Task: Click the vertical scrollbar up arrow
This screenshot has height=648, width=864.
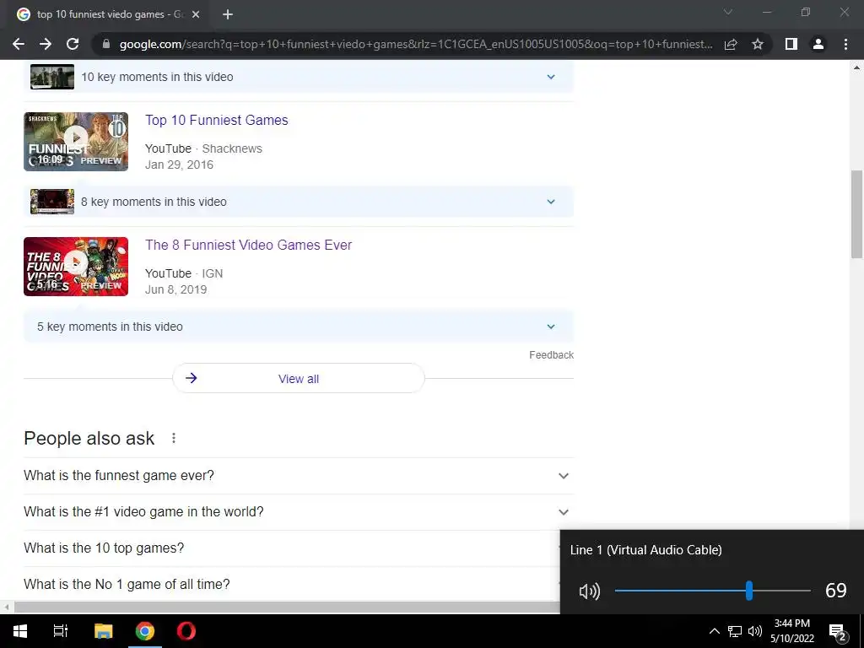Action: coord(856,67)
